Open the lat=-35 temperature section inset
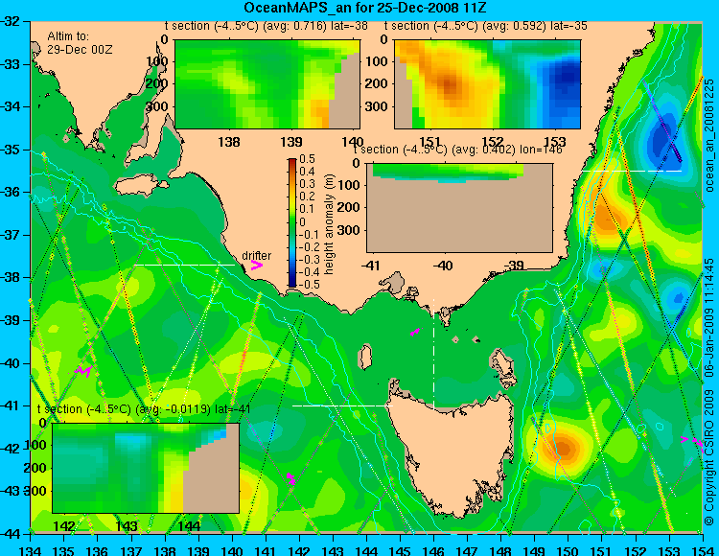719x556 pixels. 487,84
